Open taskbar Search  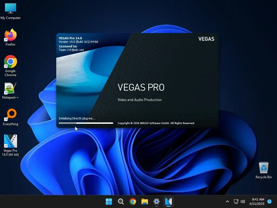[121, 201]
